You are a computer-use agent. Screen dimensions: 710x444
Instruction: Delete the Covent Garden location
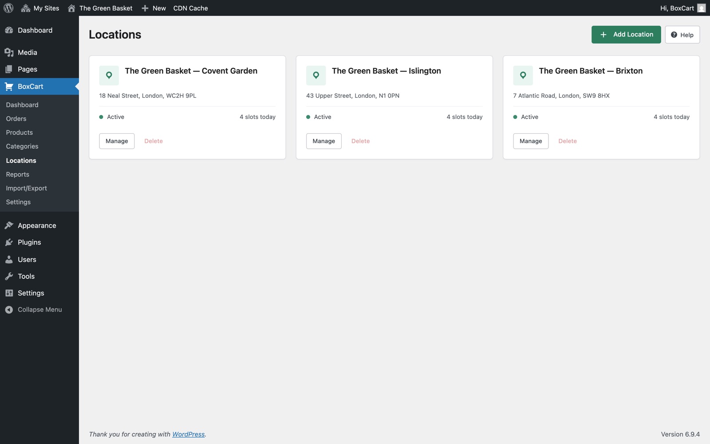click(154, 141)
